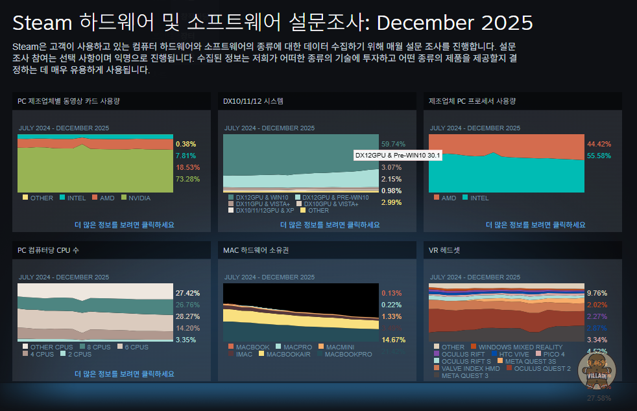Screen dimensions: 637x411
Task: Click the WINDOWS MIXED REALITY legend swatch
Action: pyautogui.click(x=474, y=347)
